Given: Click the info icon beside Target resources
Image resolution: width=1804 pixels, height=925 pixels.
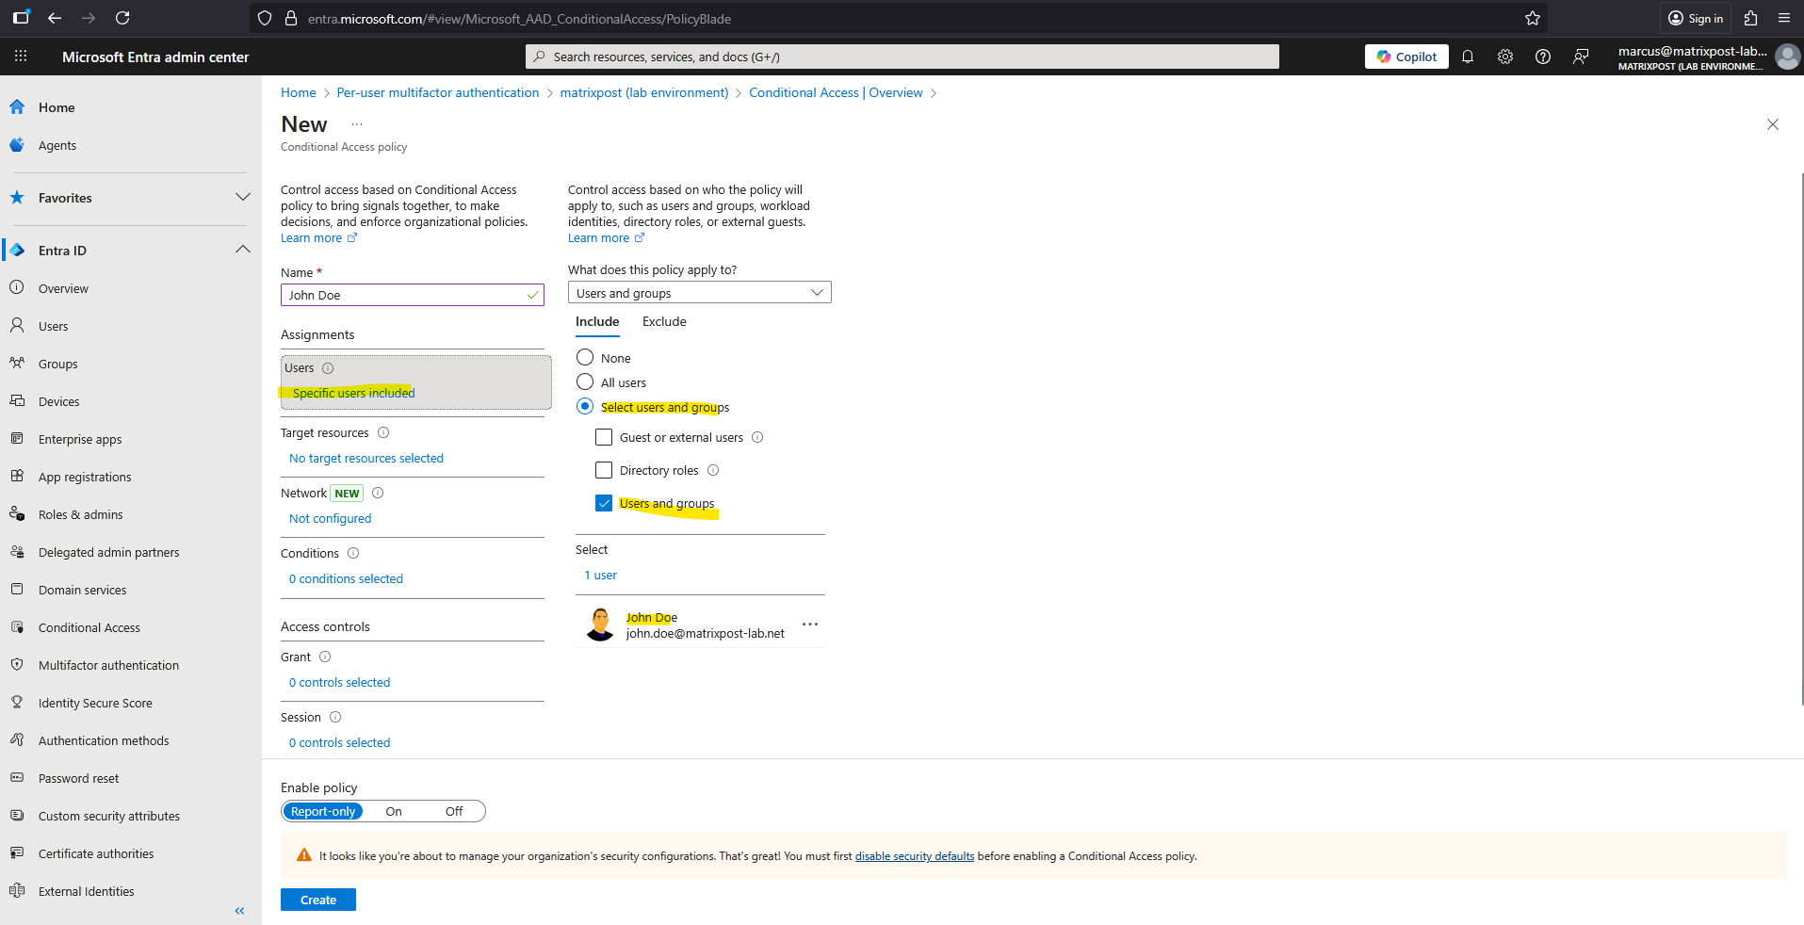Looking at the screenshot, I should pyautogui.click(x=383, y=432).
